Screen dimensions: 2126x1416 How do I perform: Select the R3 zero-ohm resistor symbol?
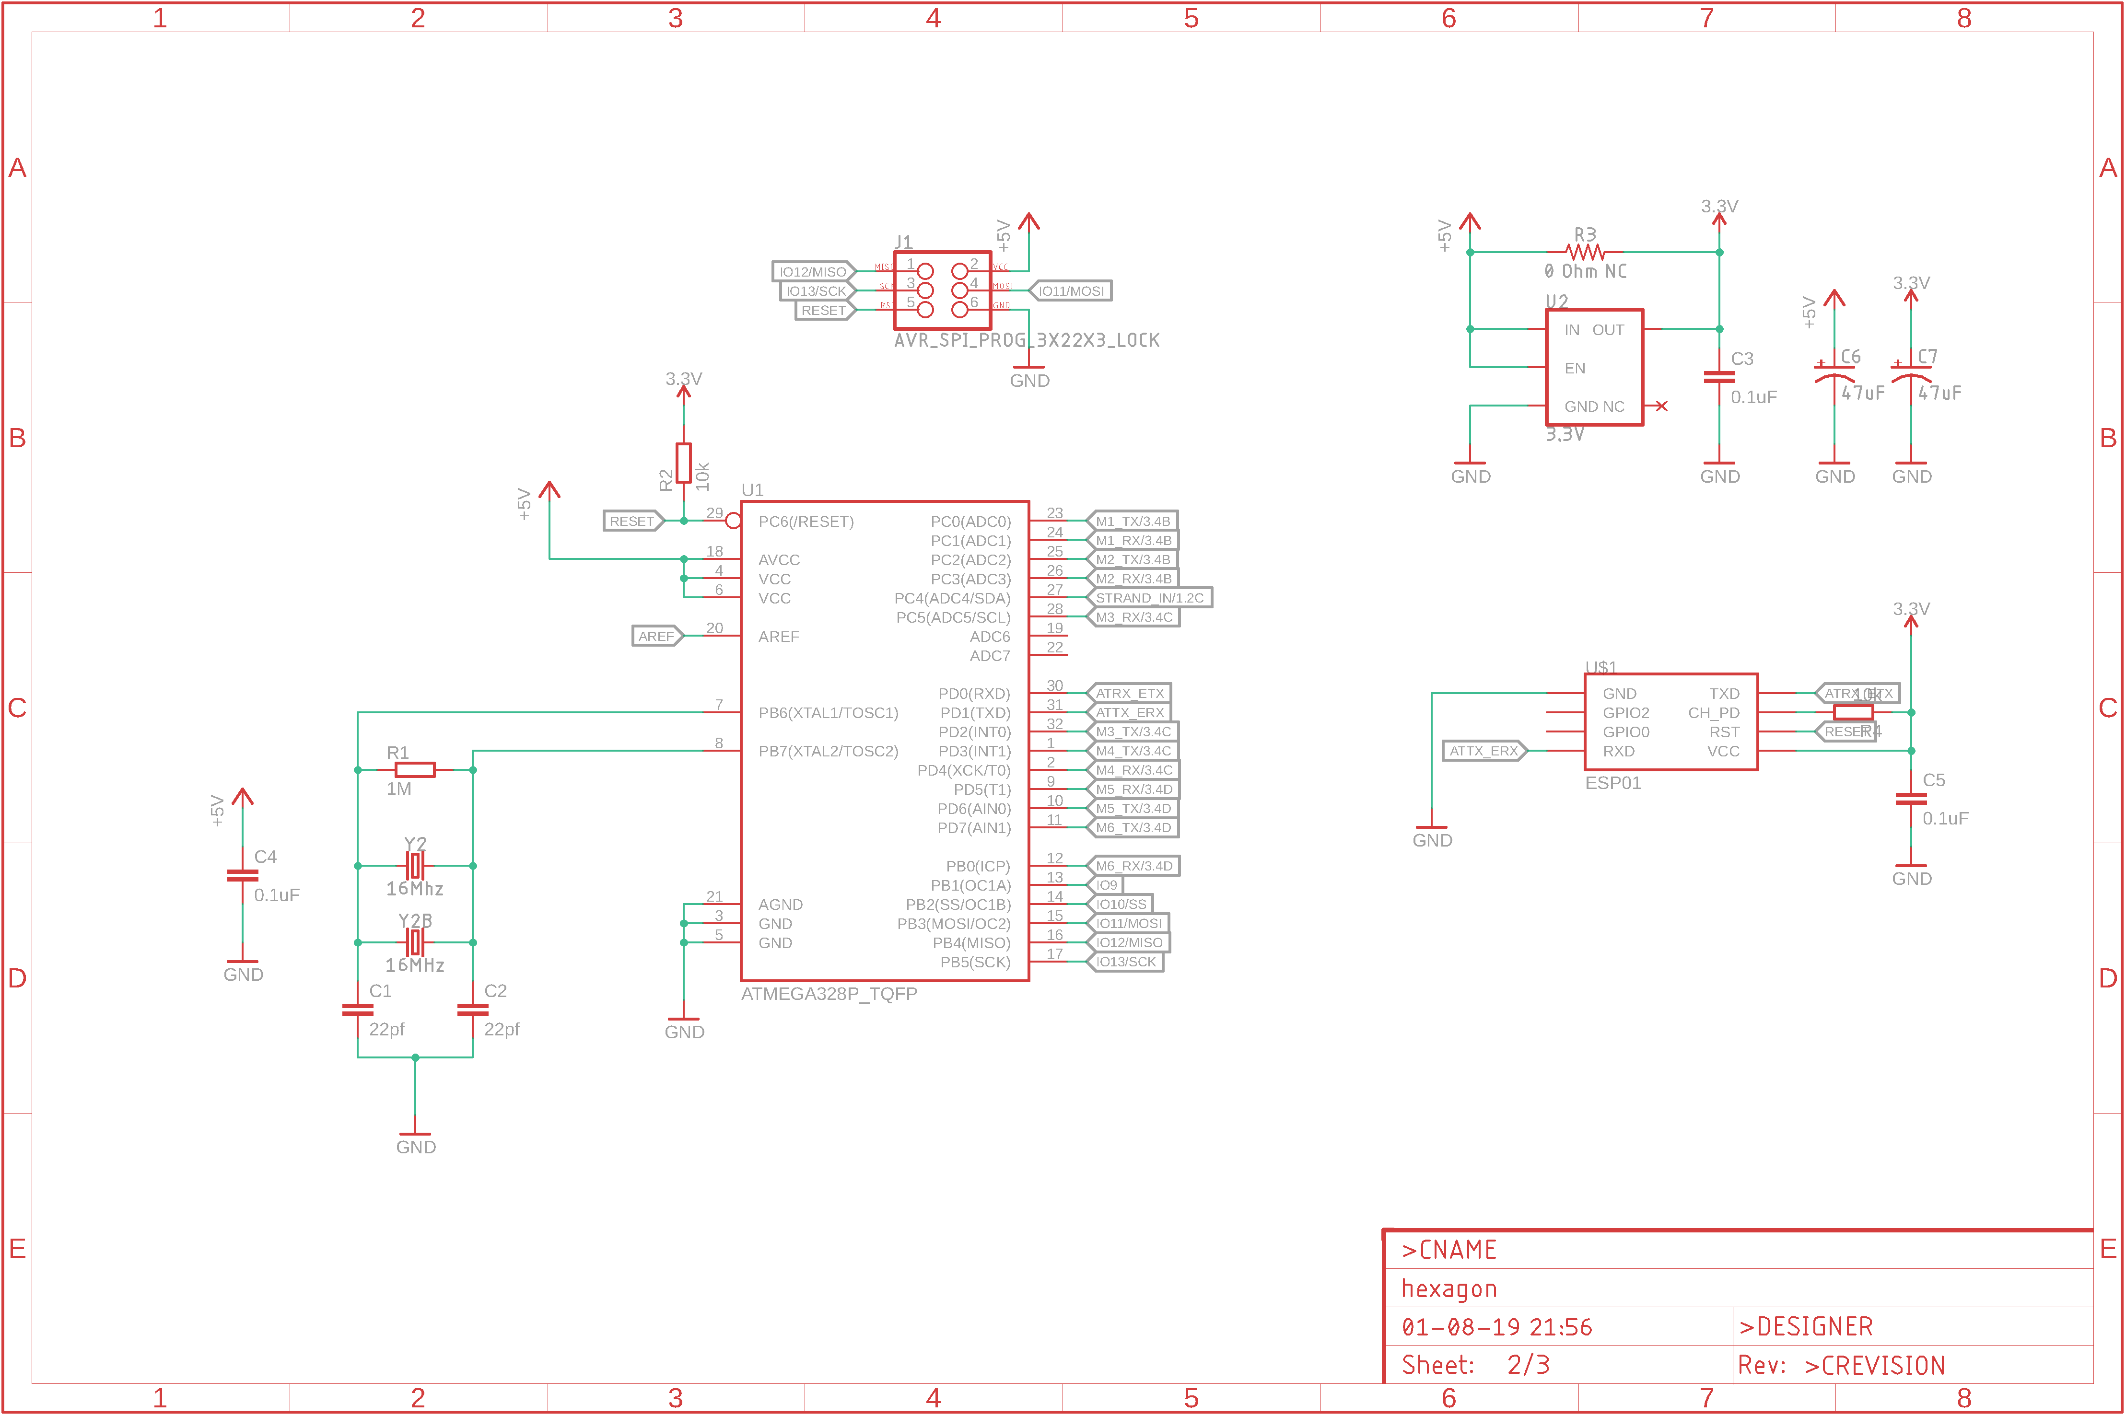point(1585,252)
